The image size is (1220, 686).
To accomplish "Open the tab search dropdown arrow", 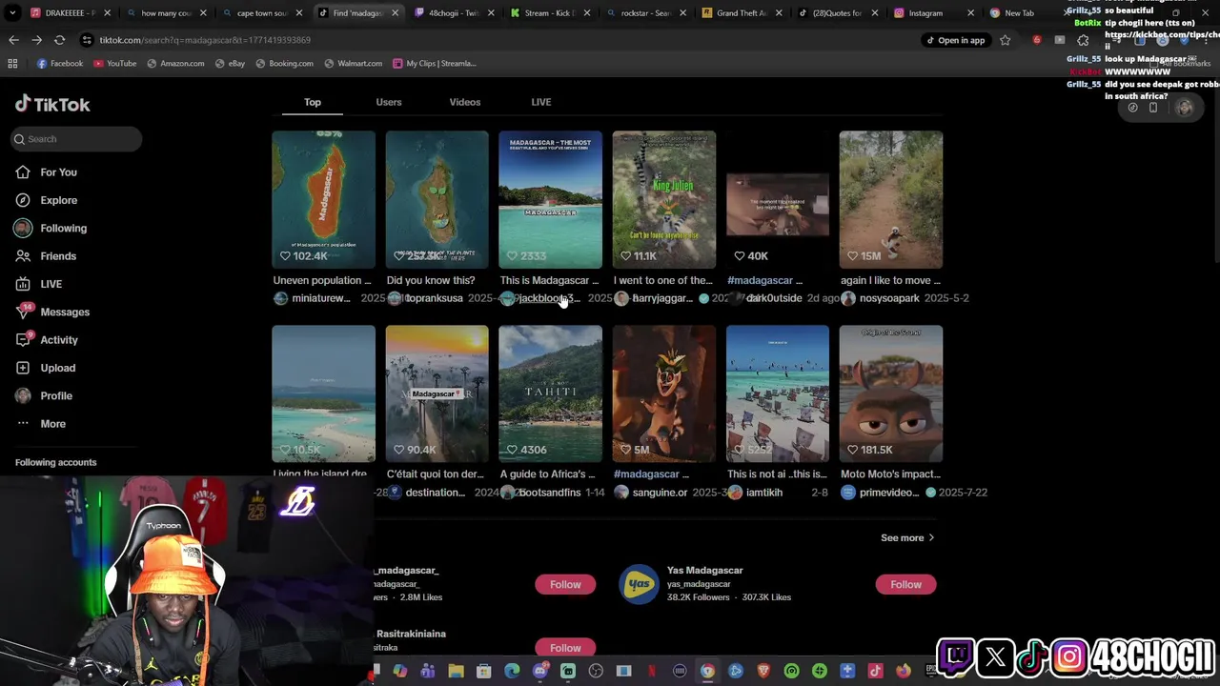I will click(x=12, y=13).
